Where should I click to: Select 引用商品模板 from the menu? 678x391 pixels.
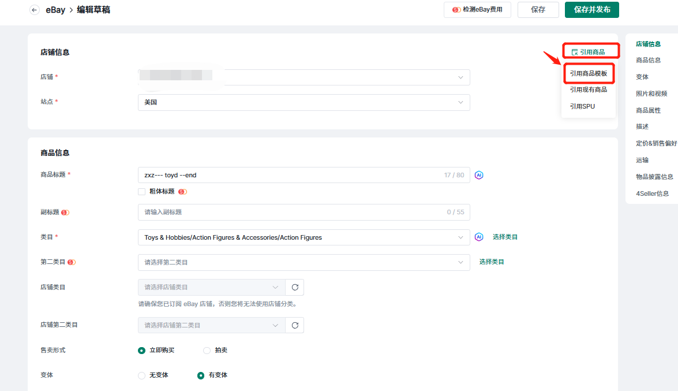click(x=588, y=73)
